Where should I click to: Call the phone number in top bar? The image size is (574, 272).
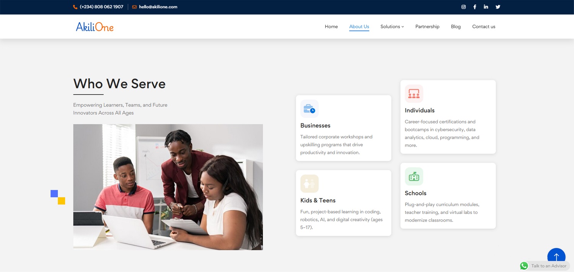pyautogui.click(x=101, y=7)
